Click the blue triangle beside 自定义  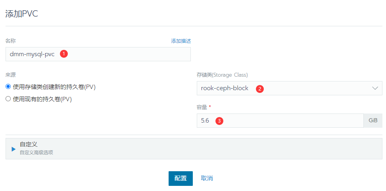14,149
